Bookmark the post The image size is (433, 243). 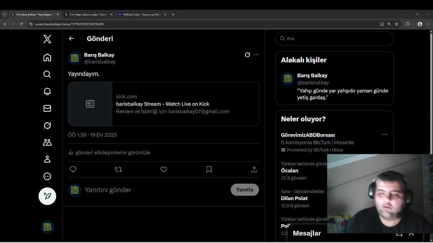click(x=209, y=169)
